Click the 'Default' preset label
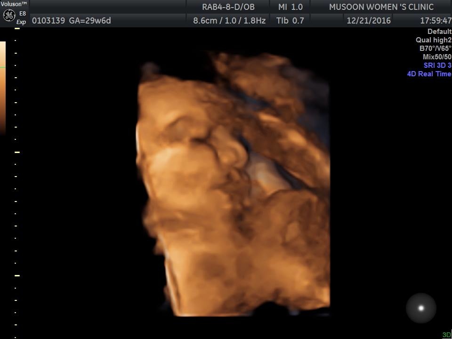Image resolution: width=452 pixels, height=339 pixels. coord(439,32)
